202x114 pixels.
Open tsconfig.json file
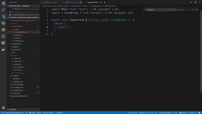23,90
